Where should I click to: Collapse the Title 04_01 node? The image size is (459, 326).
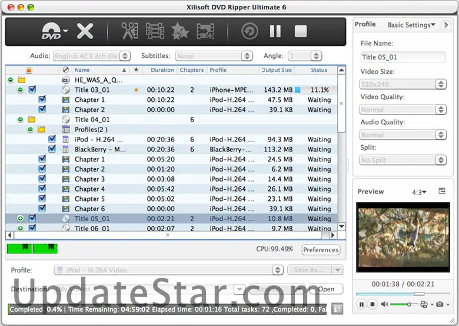click(20, 120)
